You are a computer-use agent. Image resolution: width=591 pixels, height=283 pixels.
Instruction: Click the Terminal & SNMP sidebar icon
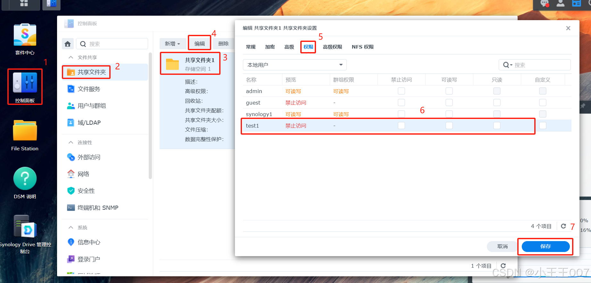pos(71,208)
